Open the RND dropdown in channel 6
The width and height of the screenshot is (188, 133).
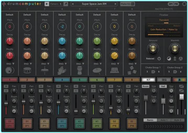click(x=98, y=64)
